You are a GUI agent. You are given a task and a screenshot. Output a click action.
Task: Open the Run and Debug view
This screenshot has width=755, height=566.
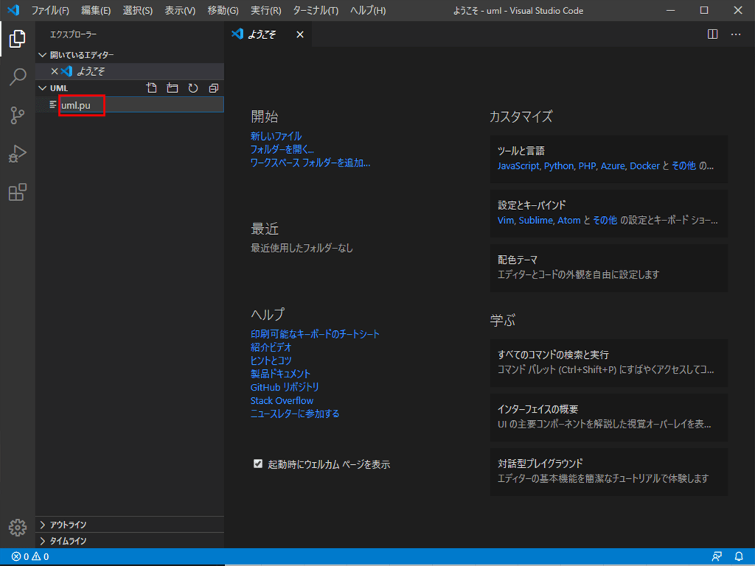pos(18,154)
